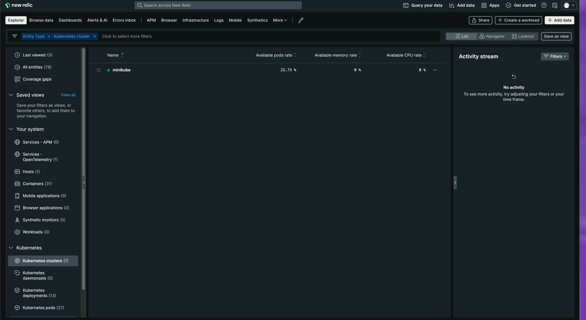This screenshot has height=320, width=586.
Task: Click Save as view button
Action: click(556, 36)
